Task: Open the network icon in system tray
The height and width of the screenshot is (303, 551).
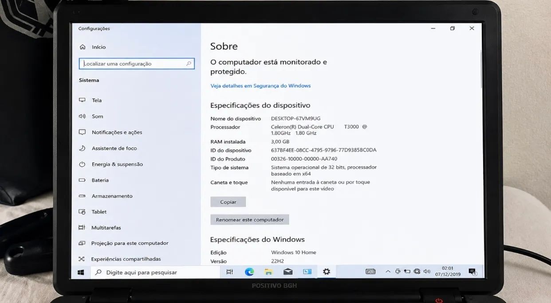Action: 417,271
